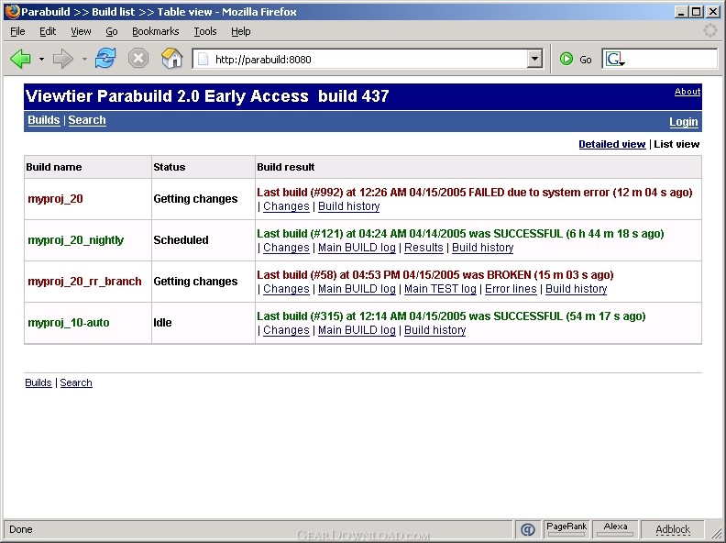Open Changes for myproj_20_rr_branch
Image resolution: width=726 pixels, height=543 pixels.
286,289
